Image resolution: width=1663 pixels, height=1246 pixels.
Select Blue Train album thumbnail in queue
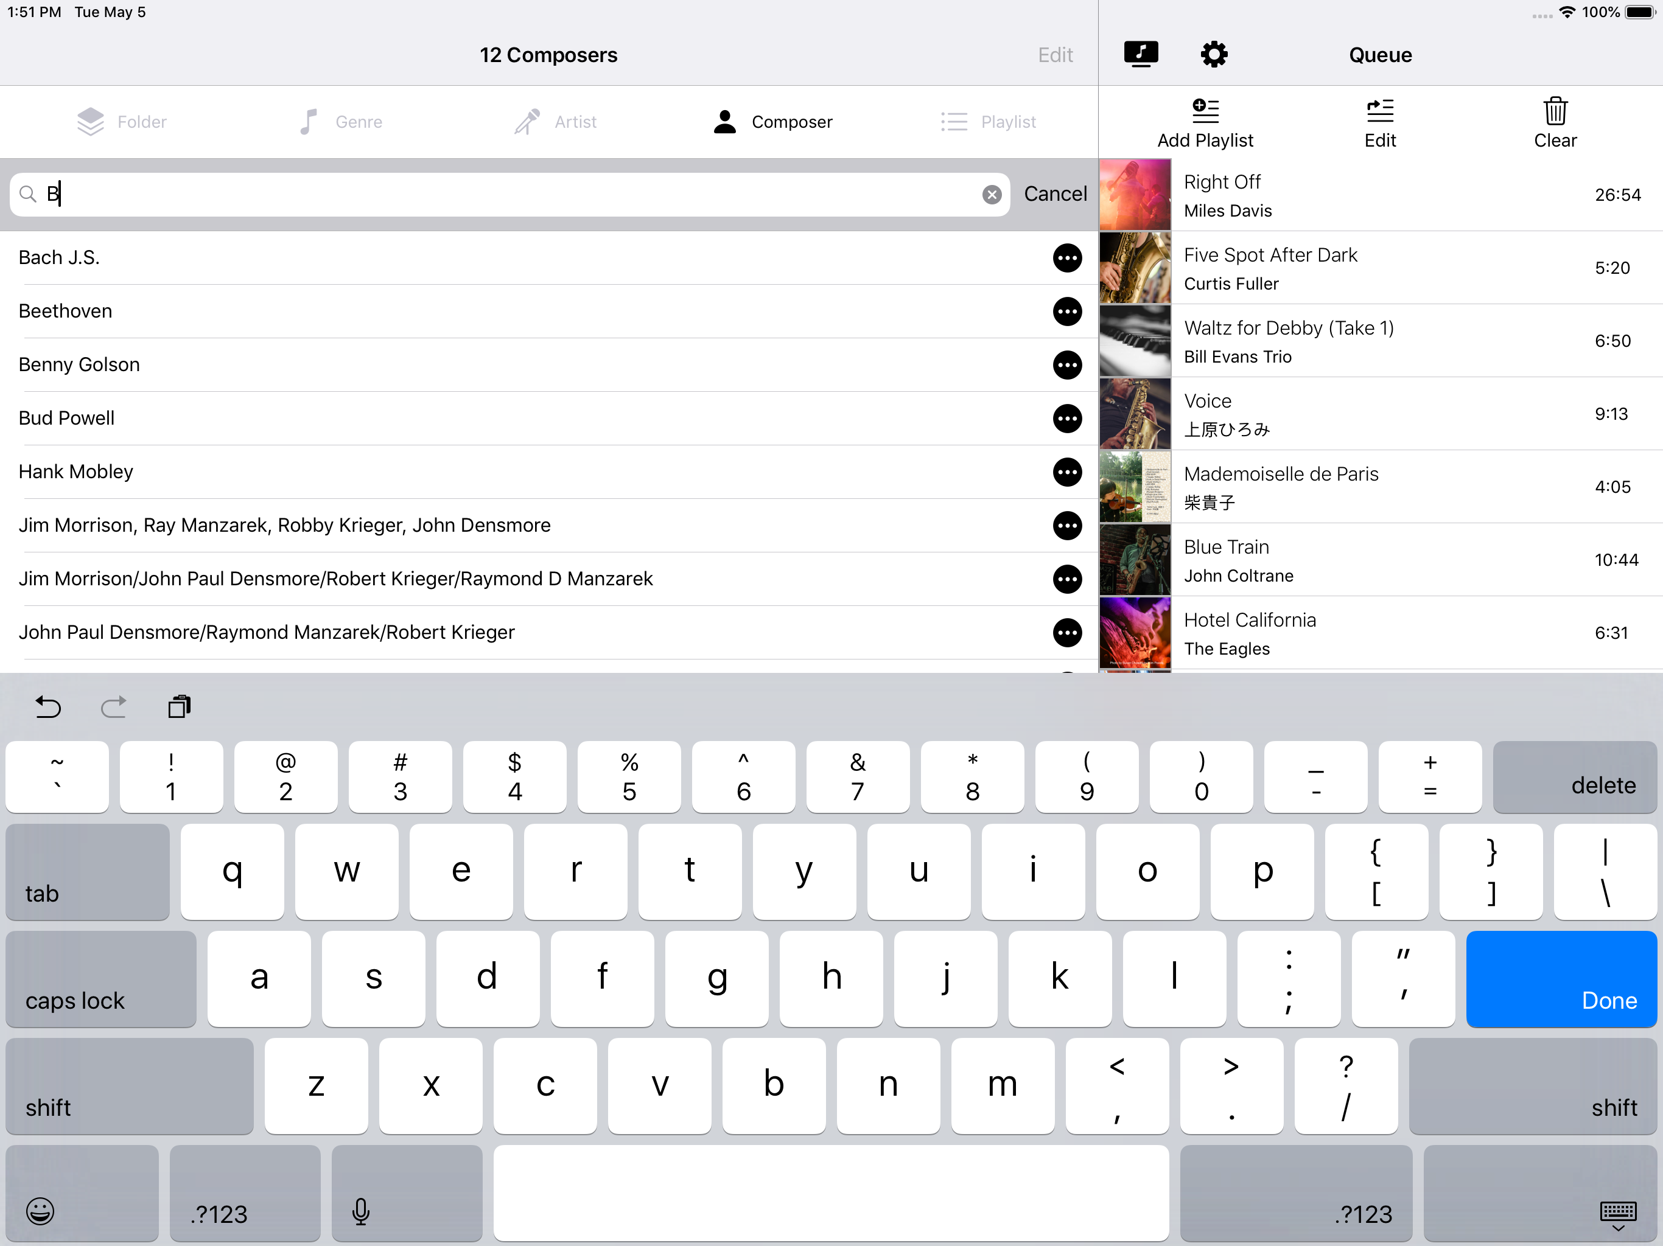(1135, 560)
